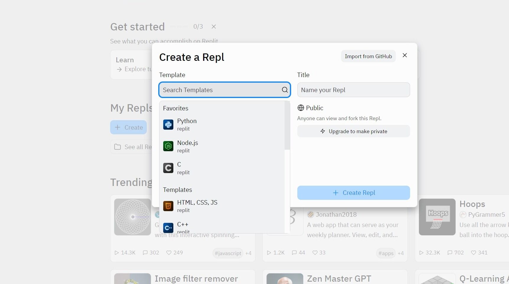Click the Name your Repl title field

click(353, 90)
